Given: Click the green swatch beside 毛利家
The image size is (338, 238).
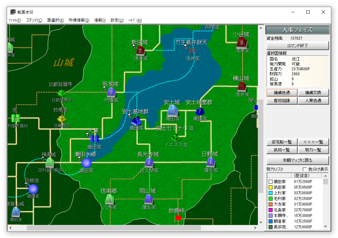Looking at the screenshot, I should pyautogui.click(x=270, y=199).
